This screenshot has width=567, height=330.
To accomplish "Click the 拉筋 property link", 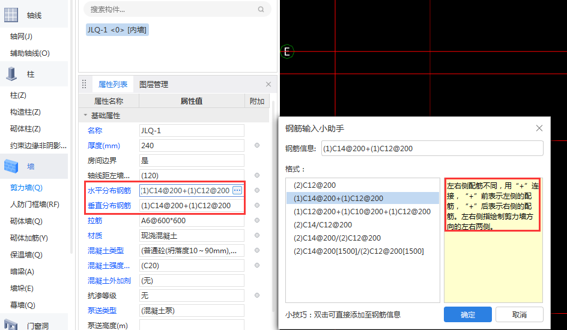I will click(95, 220).
